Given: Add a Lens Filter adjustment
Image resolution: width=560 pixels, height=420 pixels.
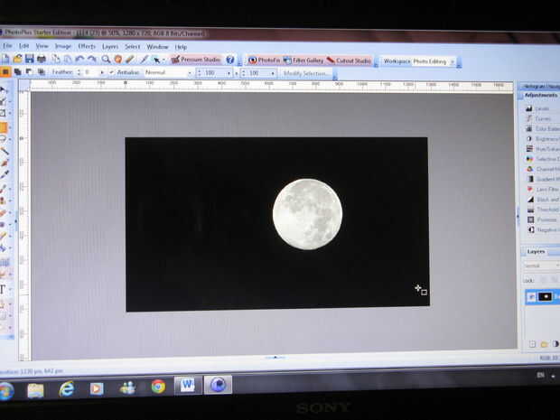Looking at the screenshot, I should [x=543, y=189].
